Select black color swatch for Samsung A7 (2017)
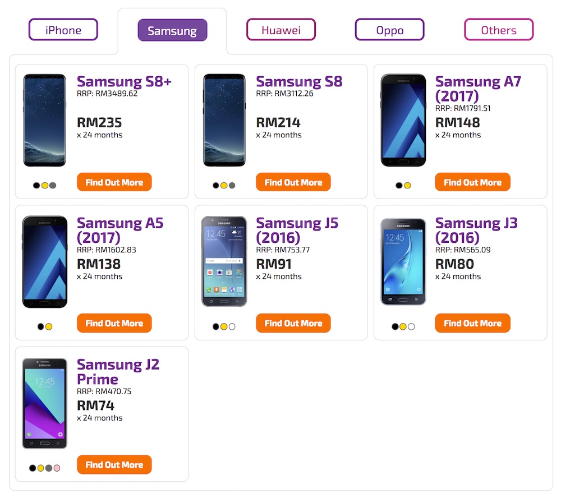561x493 pixels. coord(399,186)
